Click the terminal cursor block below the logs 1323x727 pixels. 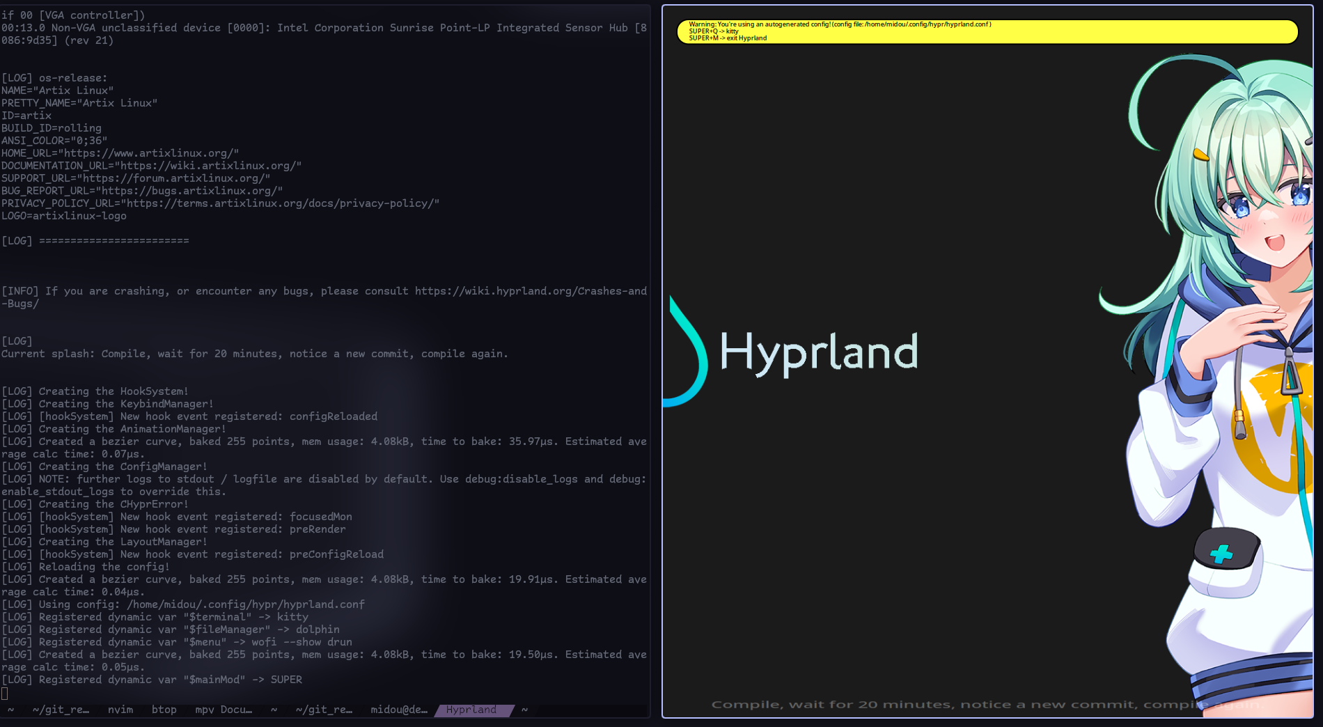(x=5, y=693)
